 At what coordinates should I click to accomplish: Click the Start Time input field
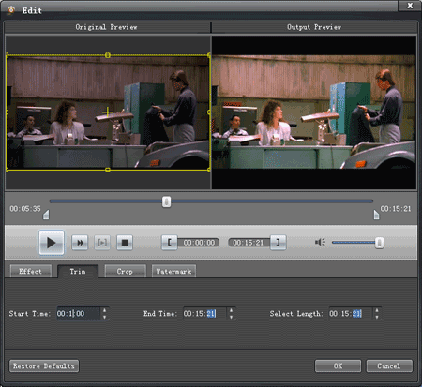tap(79, 314)
